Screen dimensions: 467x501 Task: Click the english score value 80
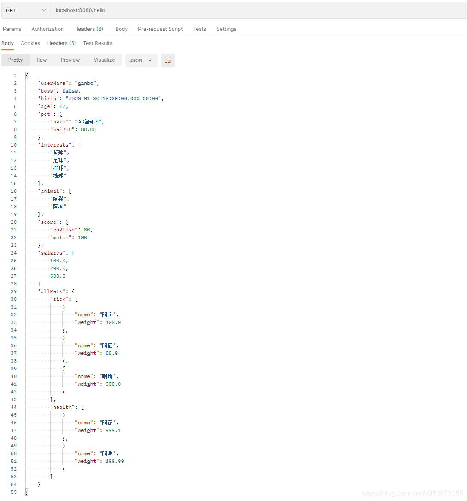pyautogui.click(x=87, y=230)
